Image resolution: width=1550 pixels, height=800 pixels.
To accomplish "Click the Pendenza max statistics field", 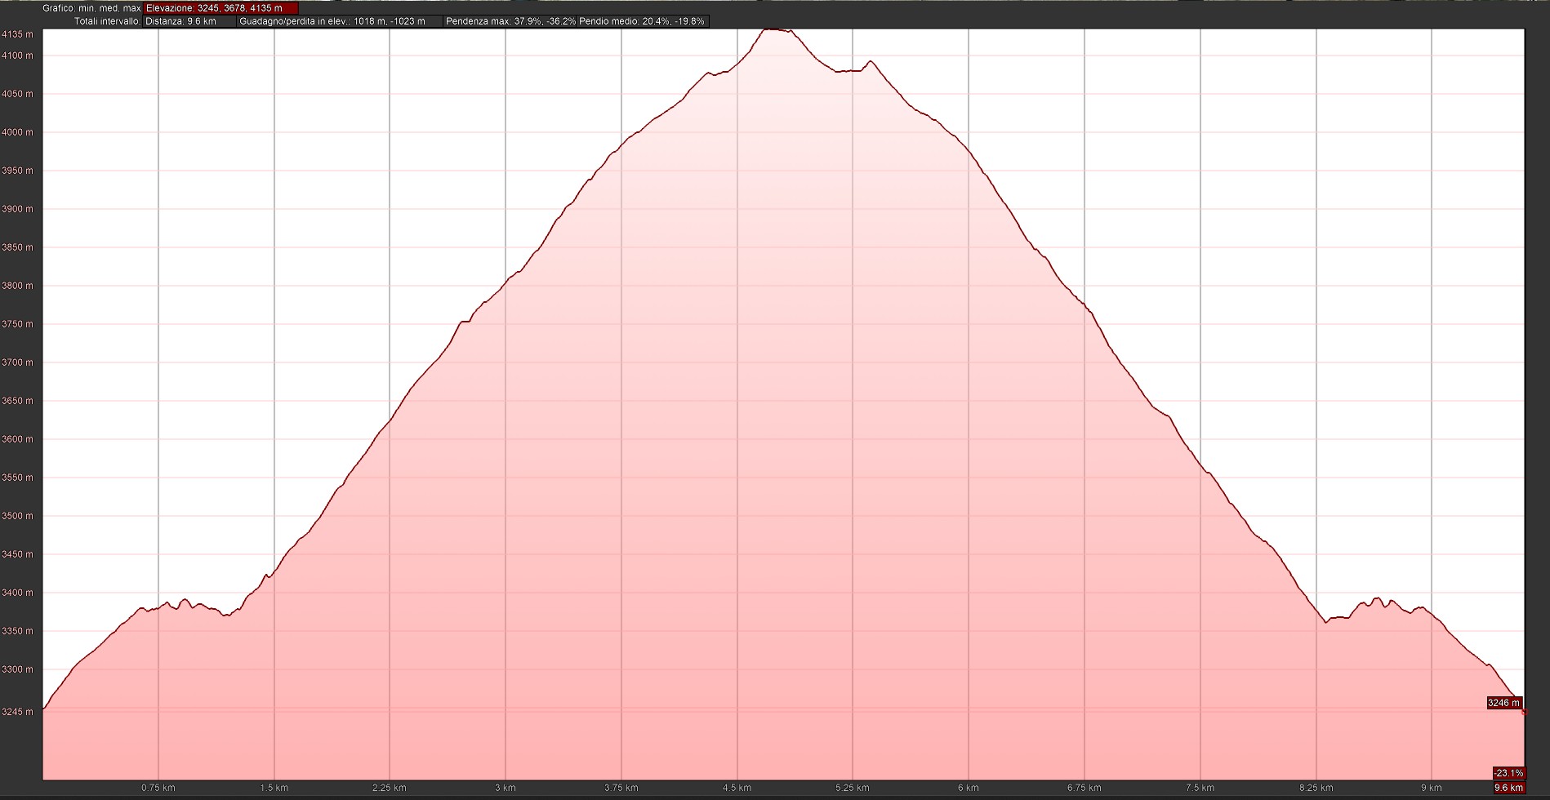I will [510, 21].
